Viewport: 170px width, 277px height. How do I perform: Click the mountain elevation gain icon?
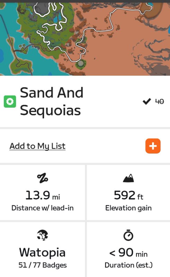point(128,178)
